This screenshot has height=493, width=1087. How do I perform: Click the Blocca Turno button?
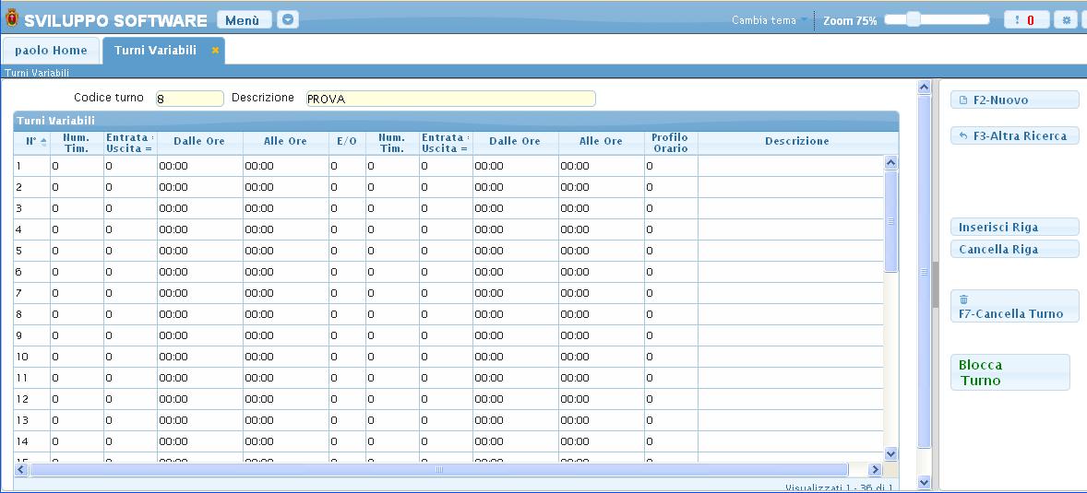click(x=1009, y=372)
